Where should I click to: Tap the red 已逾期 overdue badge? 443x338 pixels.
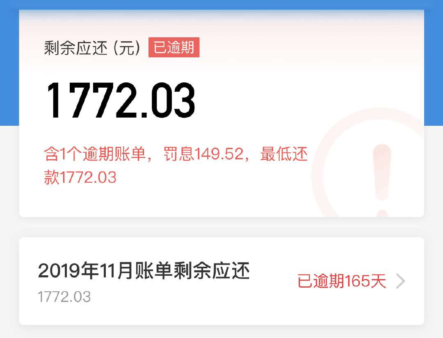(x=174, y=48)
